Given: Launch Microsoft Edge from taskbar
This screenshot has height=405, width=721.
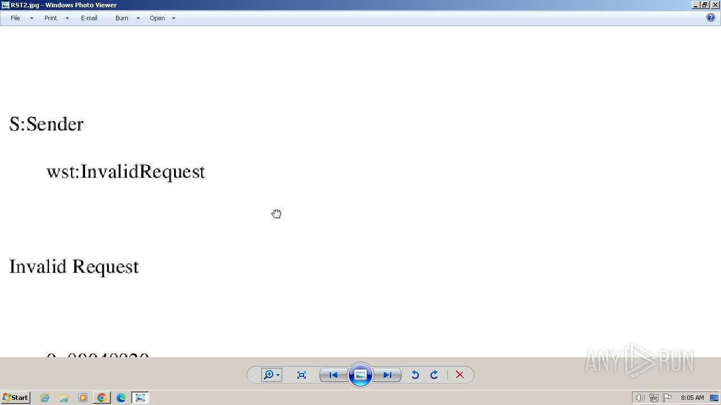Looking at the screenshot, I should [121, 398].
